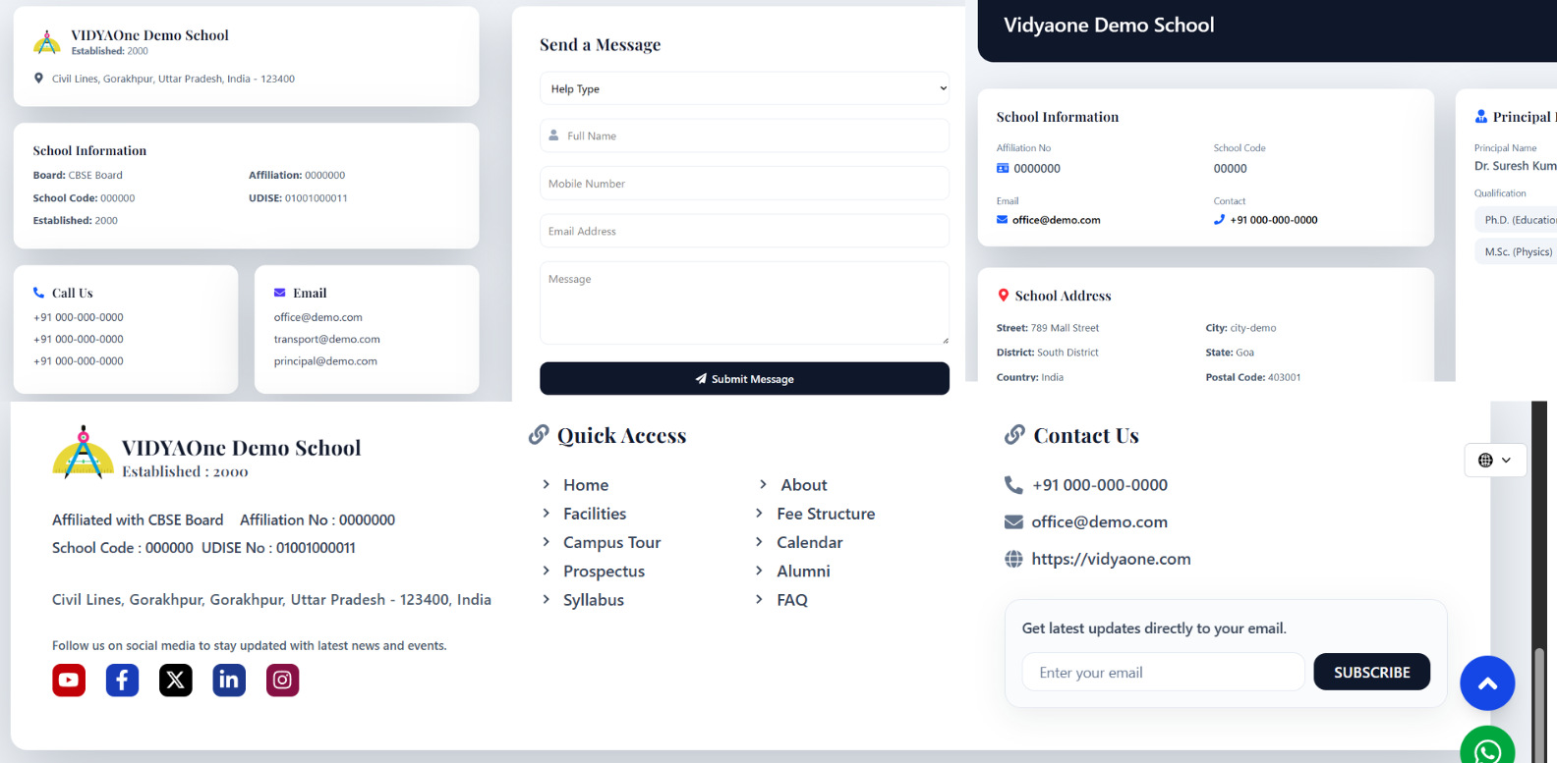The height and width of the screenshot is (763, 1557).
Task: Click the location pin beside Civil Lines address
Action: tap(38, 79)
